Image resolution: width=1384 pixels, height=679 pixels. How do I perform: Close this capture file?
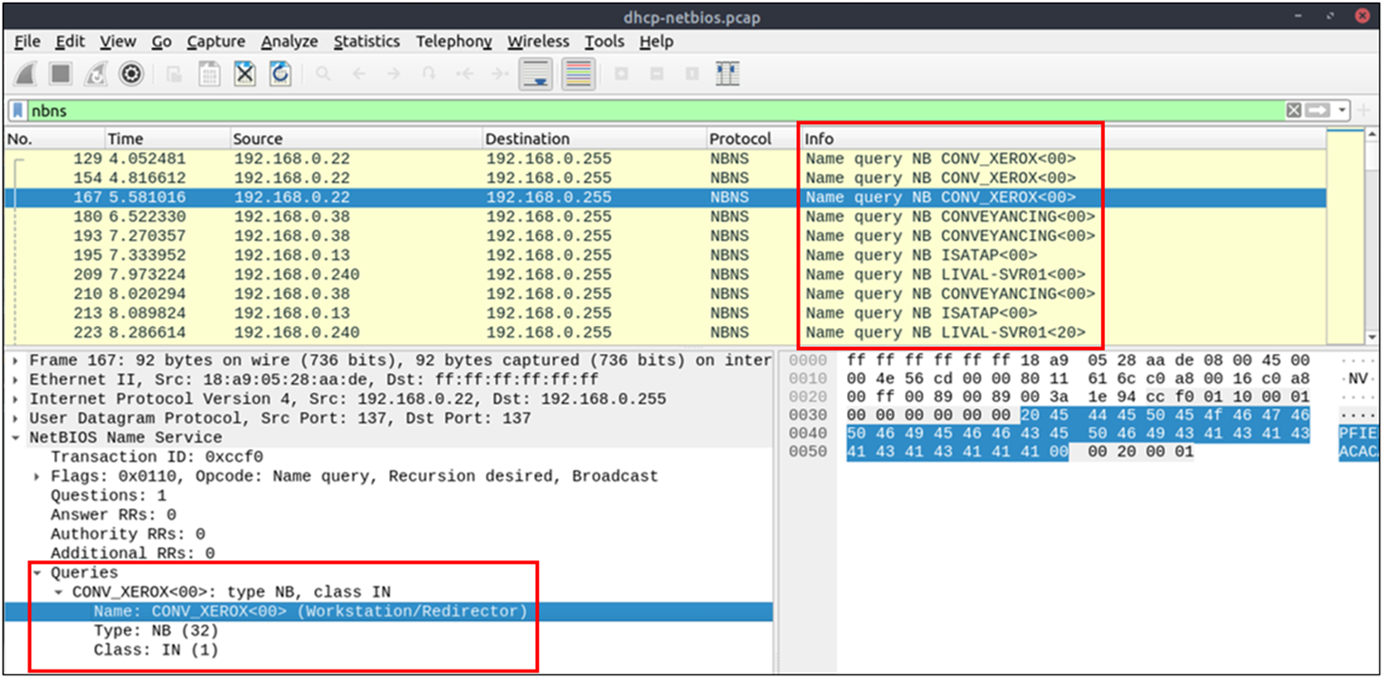(x=245, y=74)
